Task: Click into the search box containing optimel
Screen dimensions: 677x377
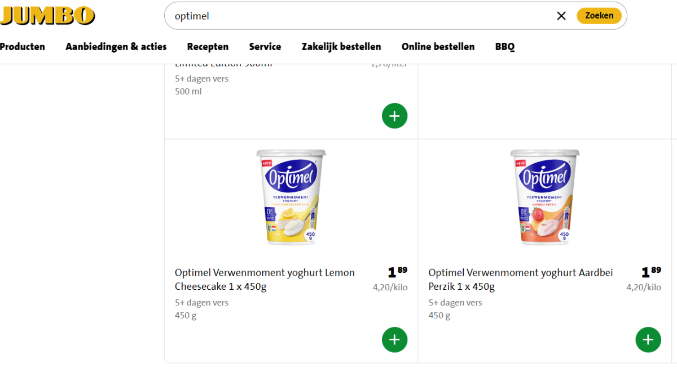Action: pyautogui.click(x=361, y=16)
